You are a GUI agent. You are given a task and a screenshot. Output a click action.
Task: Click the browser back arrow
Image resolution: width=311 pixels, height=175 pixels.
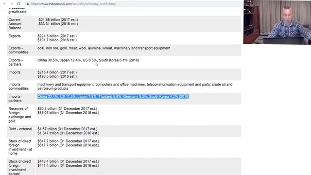pos(4,4)
